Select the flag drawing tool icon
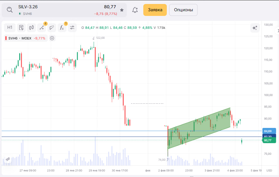The image size is (279, 177). 52,28
